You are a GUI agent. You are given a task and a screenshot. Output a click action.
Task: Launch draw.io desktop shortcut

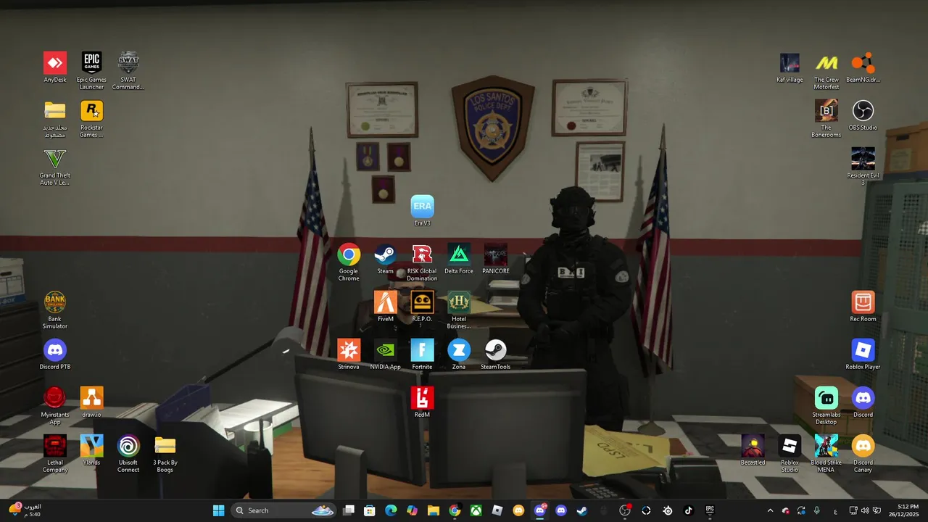coord(91,402)
